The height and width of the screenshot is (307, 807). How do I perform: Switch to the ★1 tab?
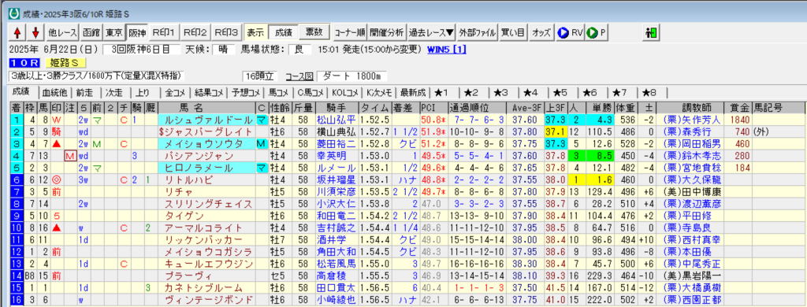(441, 93)
